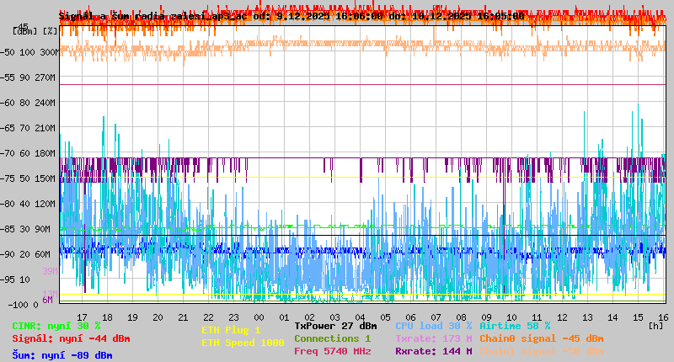This screenshot has width=674, height=362.
Task: Click the Freq 5740 MHz legend label
Action: [332, 351]
